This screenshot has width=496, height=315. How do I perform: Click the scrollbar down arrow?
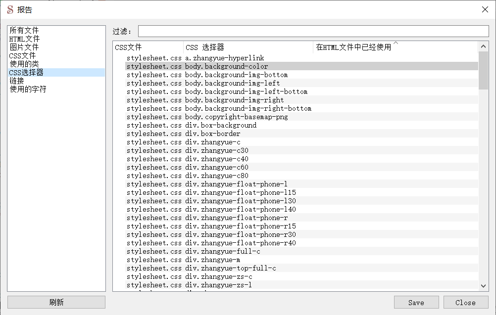tap(484, 285)
